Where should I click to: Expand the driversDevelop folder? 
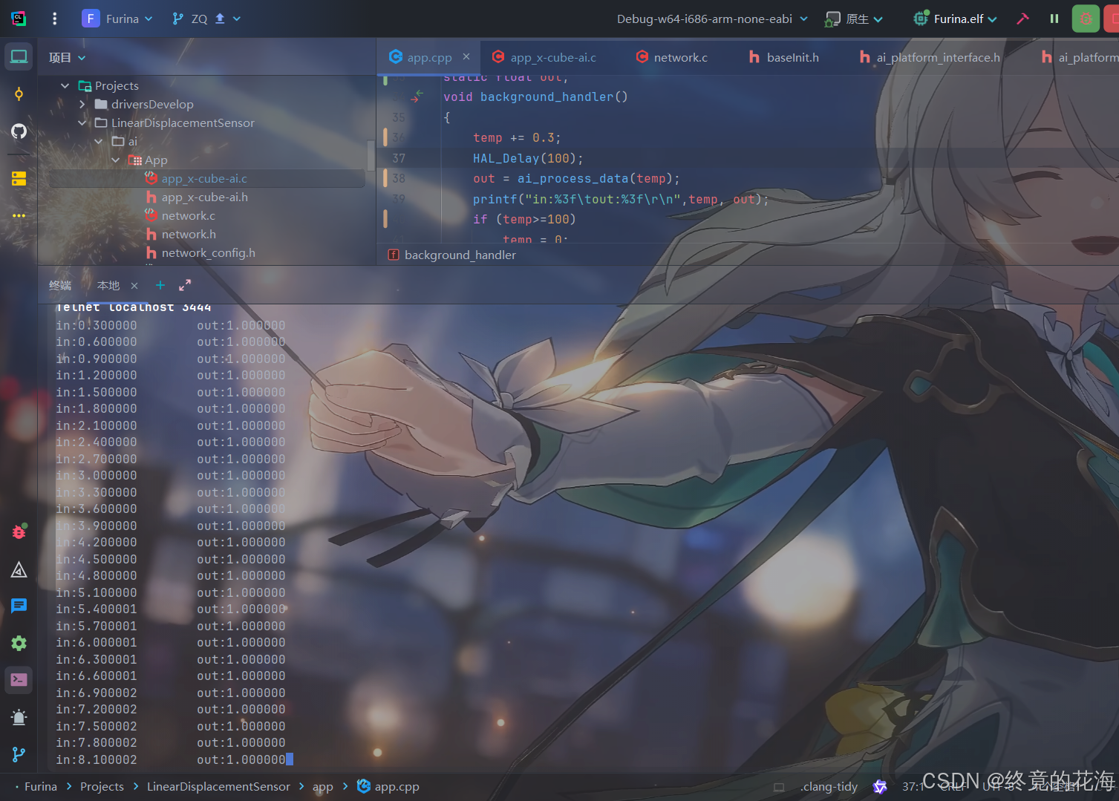(x=82, y=105)
